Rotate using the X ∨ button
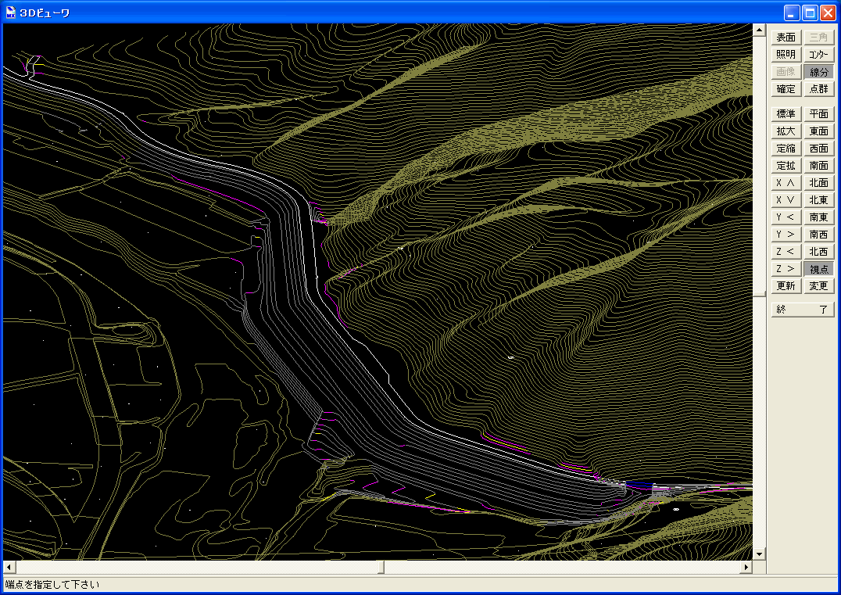841x595 pixels. click(x=786, y=199)
